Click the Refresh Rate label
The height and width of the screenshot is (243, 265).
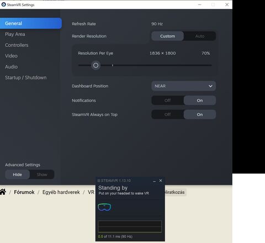point(84,24)
